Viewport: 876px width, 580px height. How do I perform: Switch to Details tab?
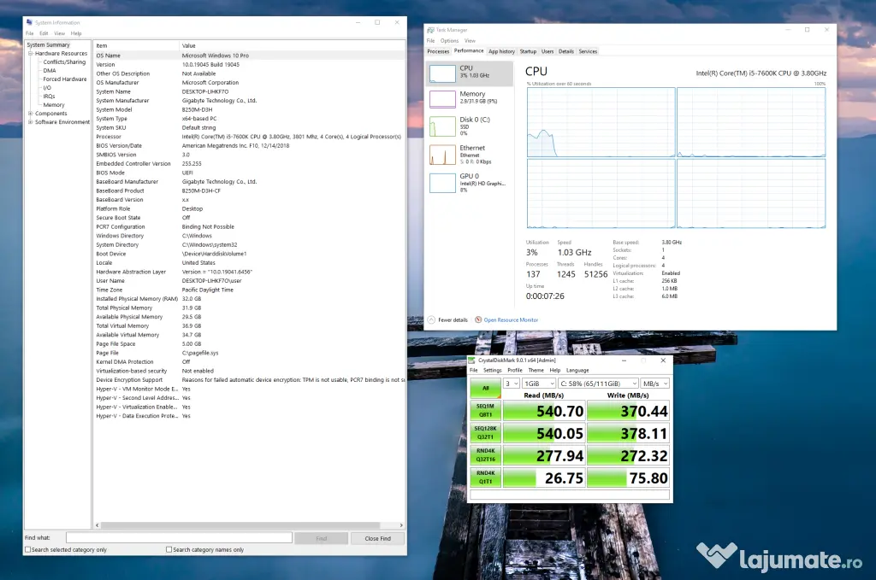pos(566,51)
